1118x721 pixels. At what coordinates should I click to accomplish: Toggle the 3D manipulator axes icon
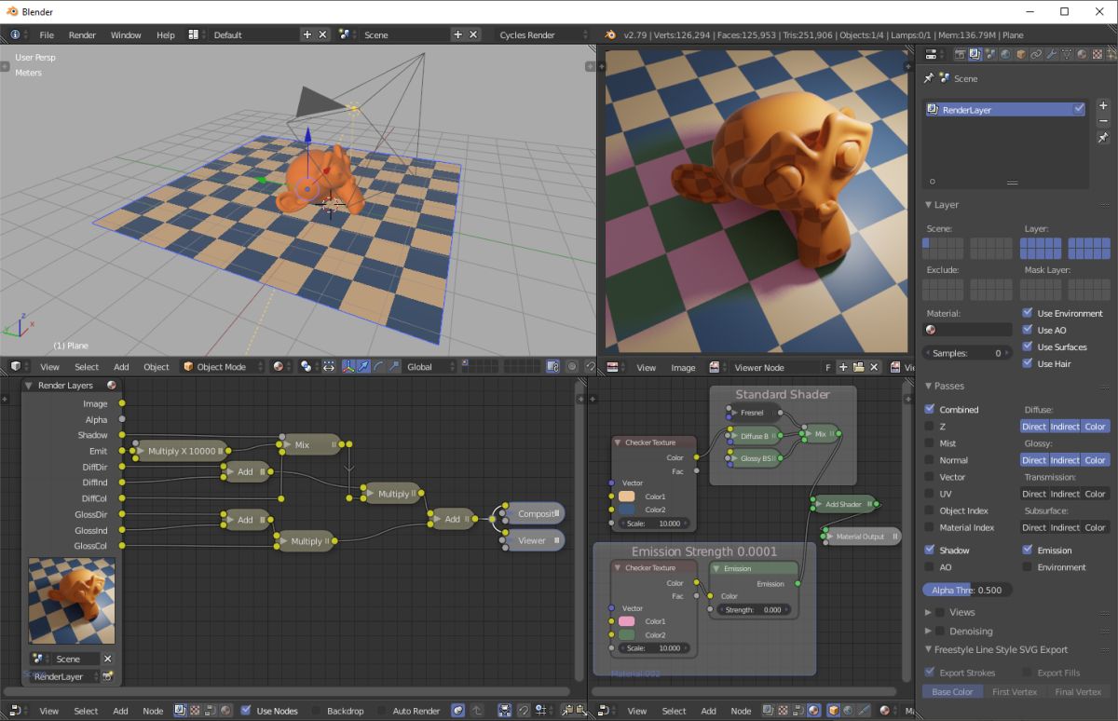pos(348,366)
